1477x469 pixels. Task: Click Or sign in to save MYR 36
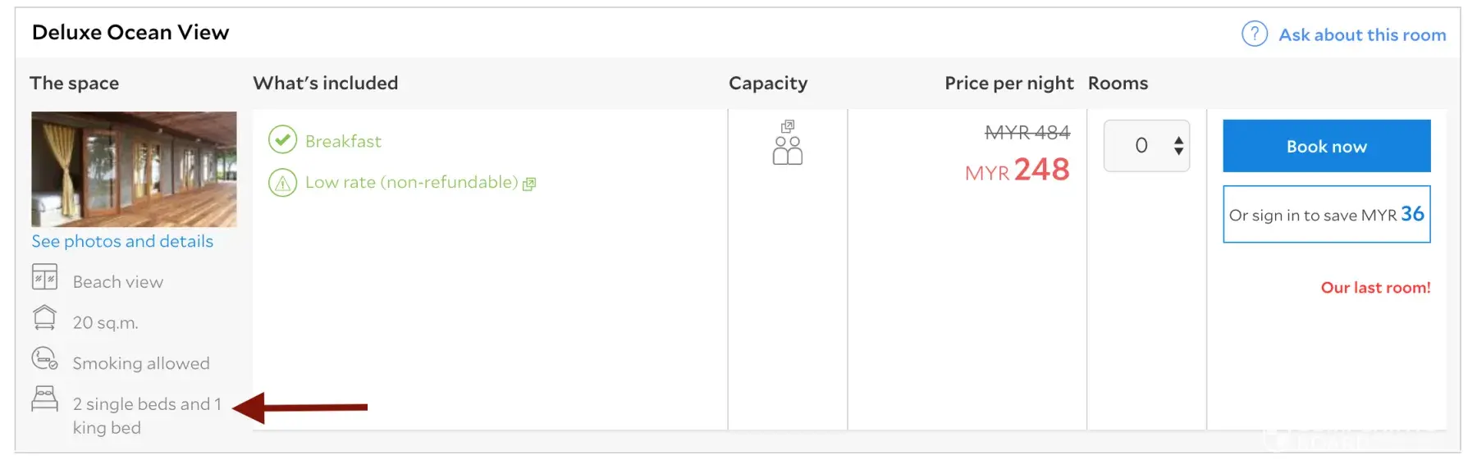click(1326, 215)
